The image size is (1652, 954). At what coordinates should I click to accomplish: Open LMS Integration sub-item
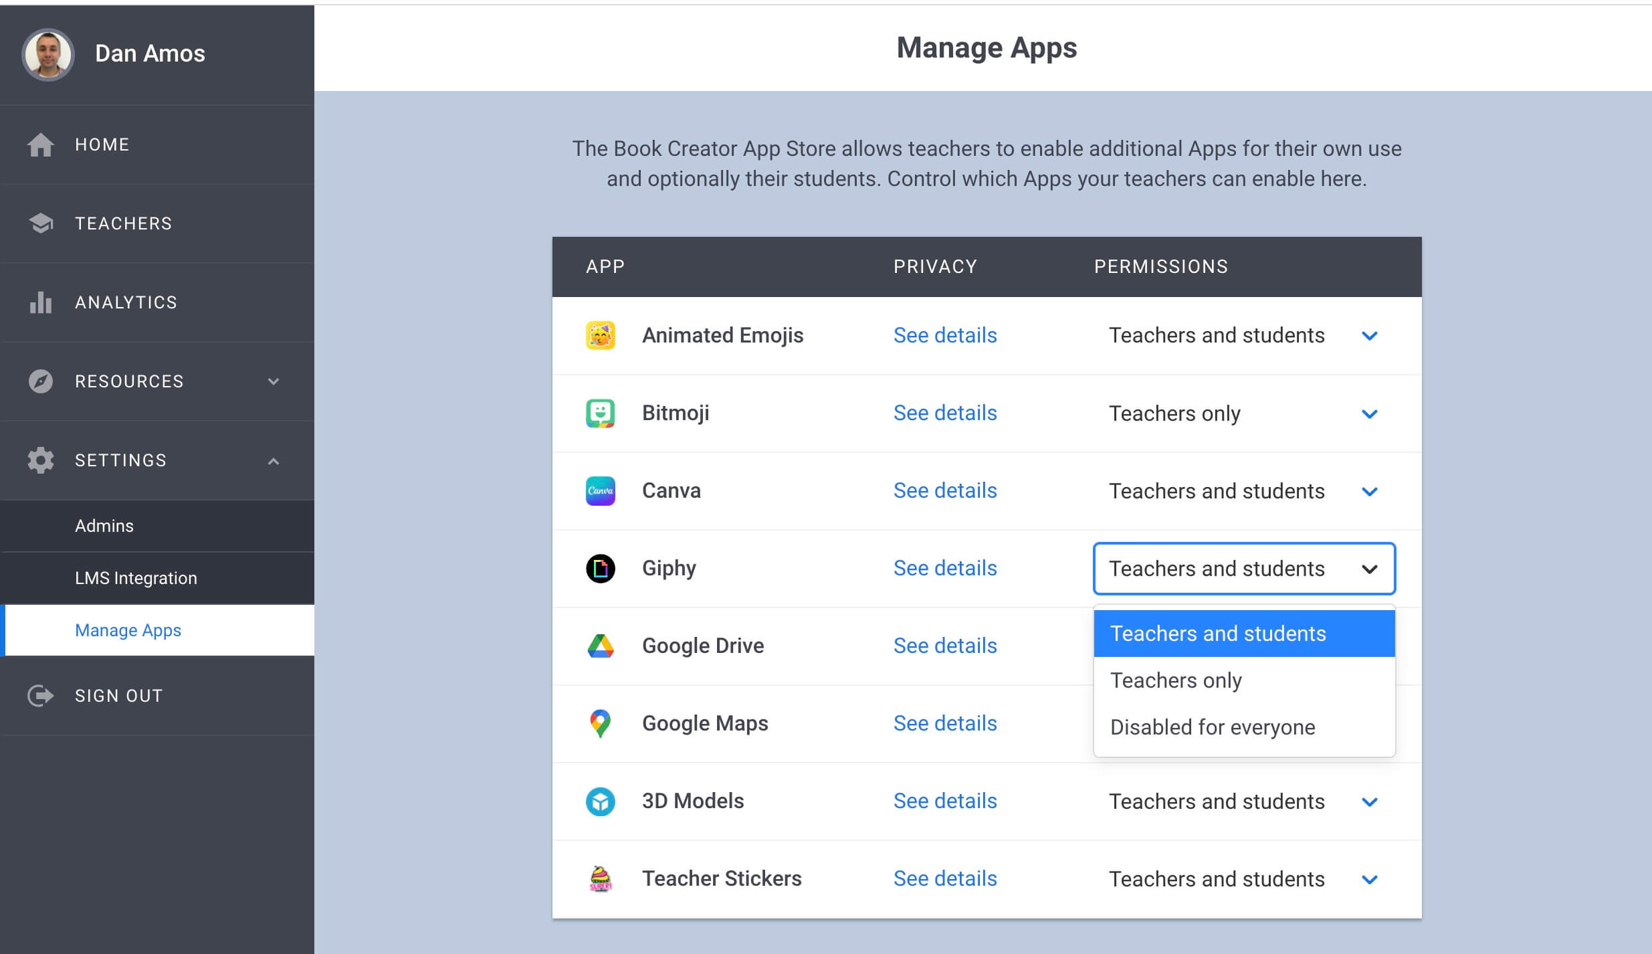[x=157, y=578]
